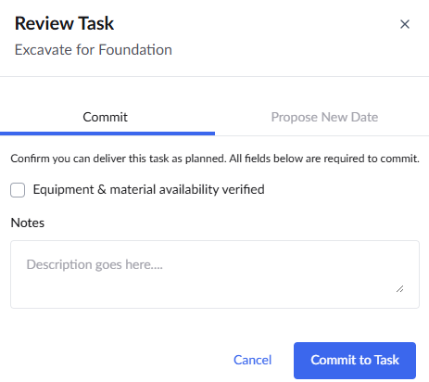
Task: Switch to the Propose New Date tab
Action: pos(324,117)
